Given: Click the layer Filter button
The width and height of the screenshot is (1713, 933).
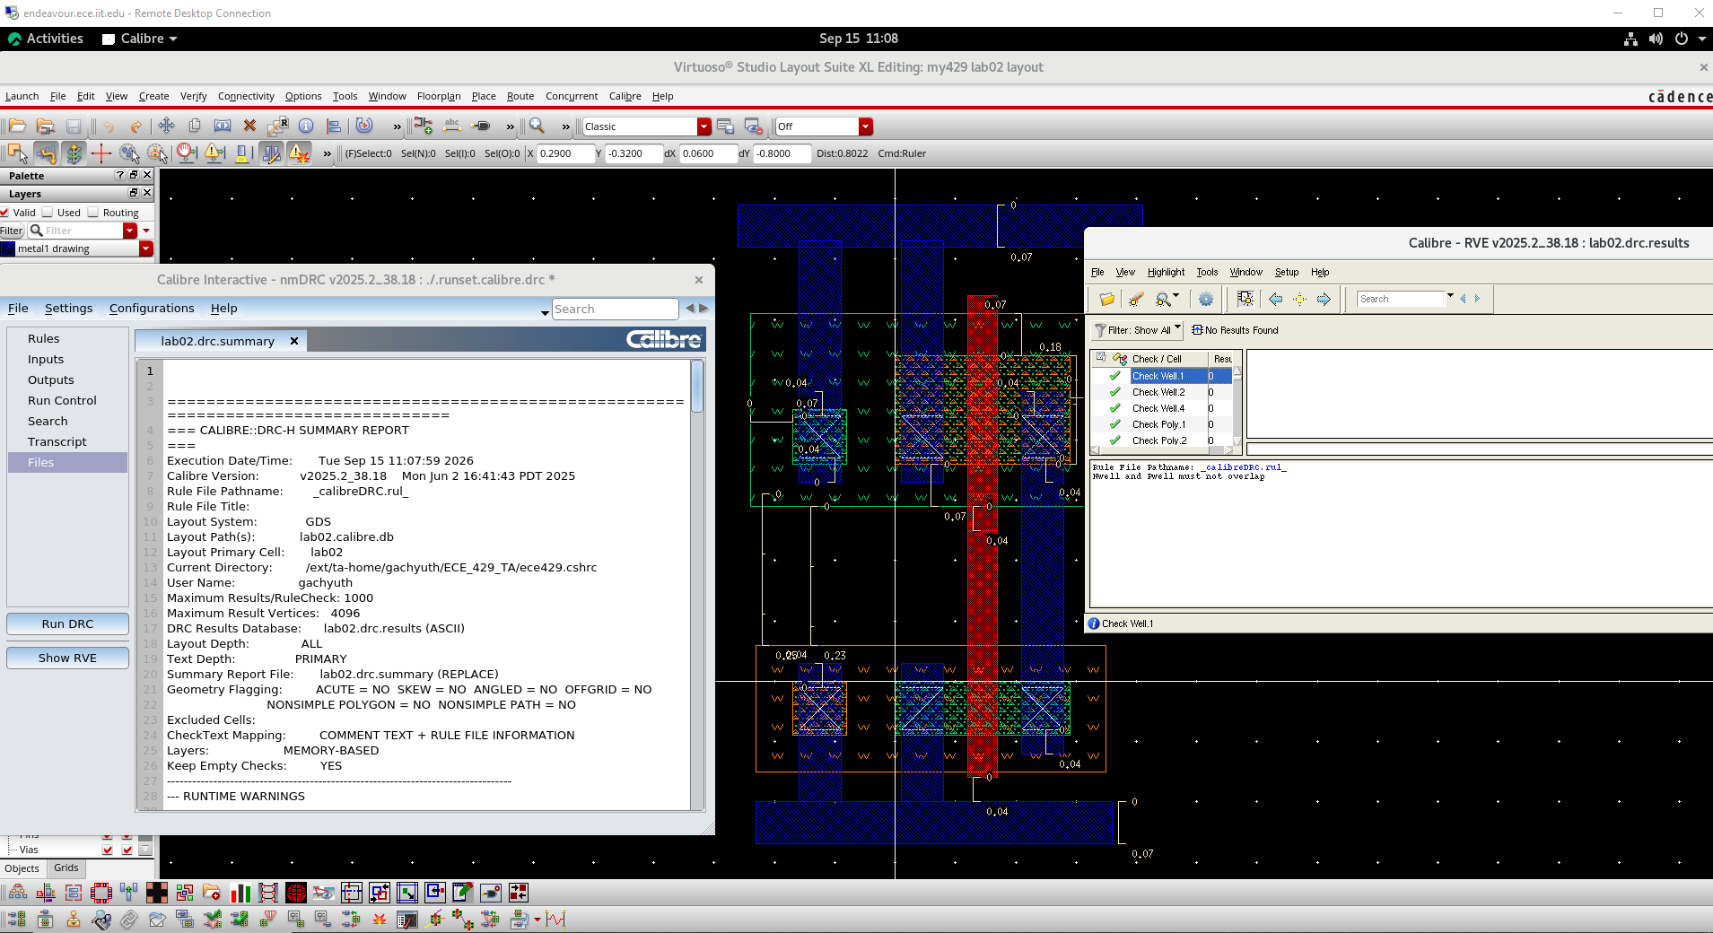Looking at the screenshot, I should 12,231.
